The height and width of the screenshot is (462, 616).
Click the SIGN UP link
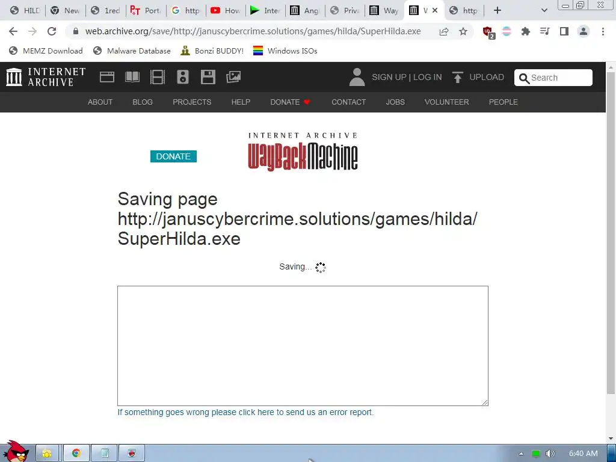pos(389,77)
